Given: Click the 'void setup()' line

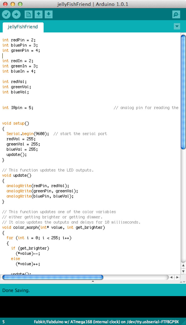Looking at the screenshot, I should [16, 123].
